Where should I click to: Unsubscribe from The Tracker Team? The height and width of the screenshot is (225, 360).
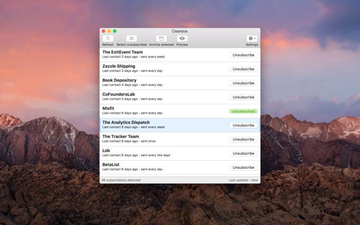[x=243, y=139]
